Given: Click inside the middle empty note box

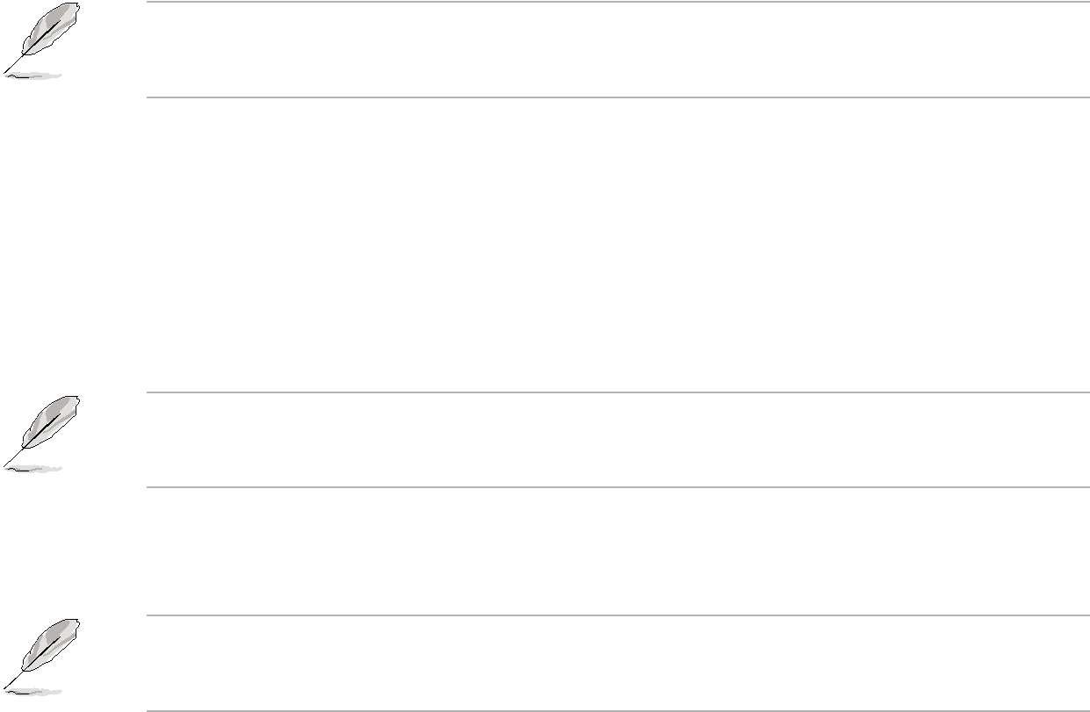Looking at the screenshot, I should [x=617, y=439].
